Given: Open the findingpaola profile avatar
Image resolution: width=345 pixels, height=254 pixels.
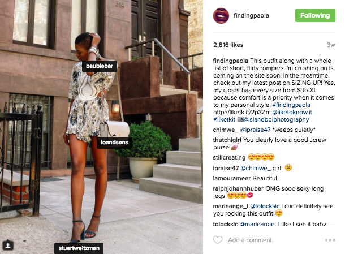Looking at the screenshot, I should [221, 16].
